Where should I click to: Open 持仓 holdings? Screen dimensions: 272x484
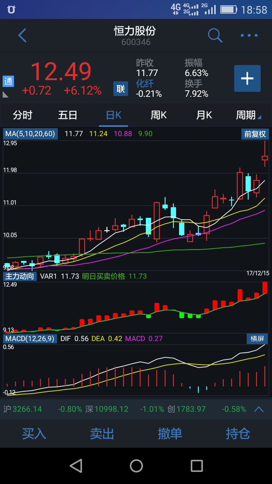coord(238,433)
